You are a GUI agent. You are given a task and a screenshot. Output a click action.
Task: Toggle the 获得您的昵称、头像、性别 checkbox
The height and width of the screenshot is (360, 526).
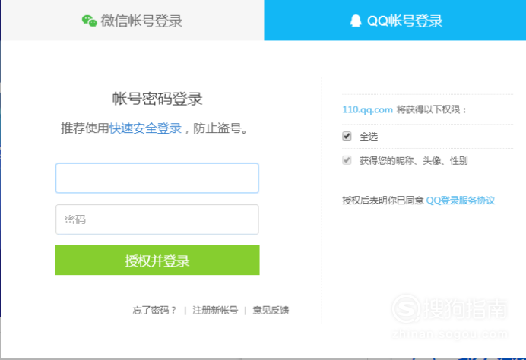point(347,160)
